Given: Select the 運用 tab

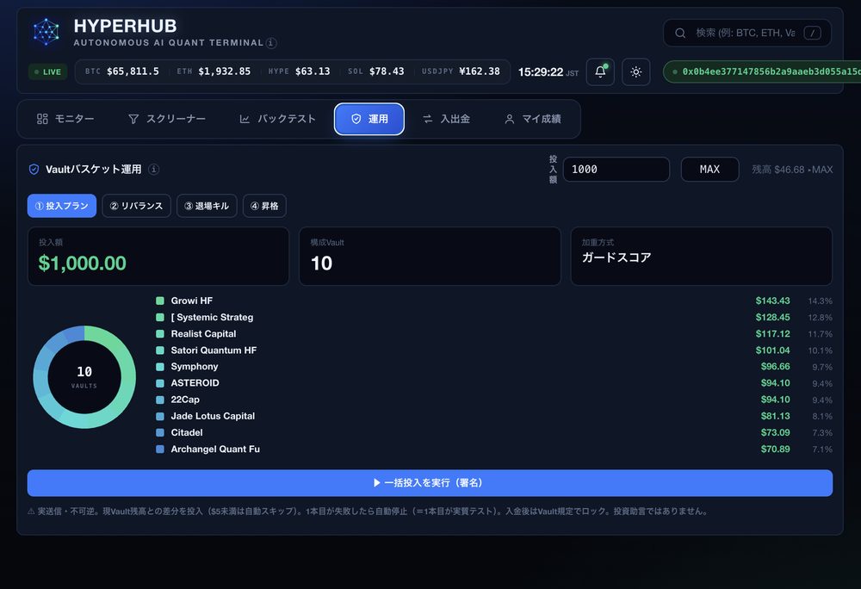Looking at the screenshot, I should (369, 119).
